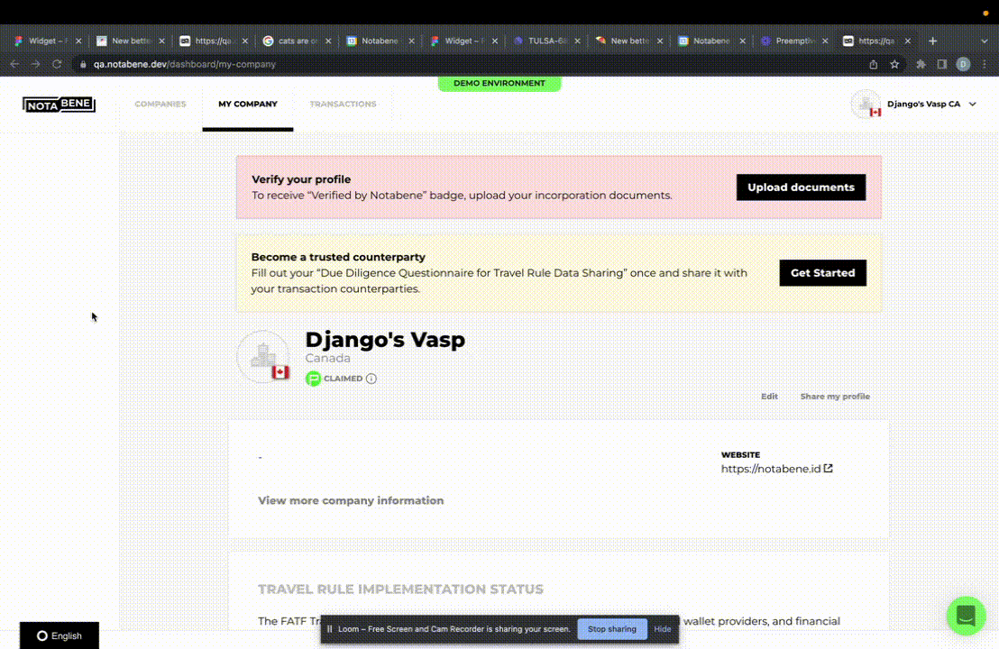
Task: Click the Edit profile link
Action: point(769,396)
